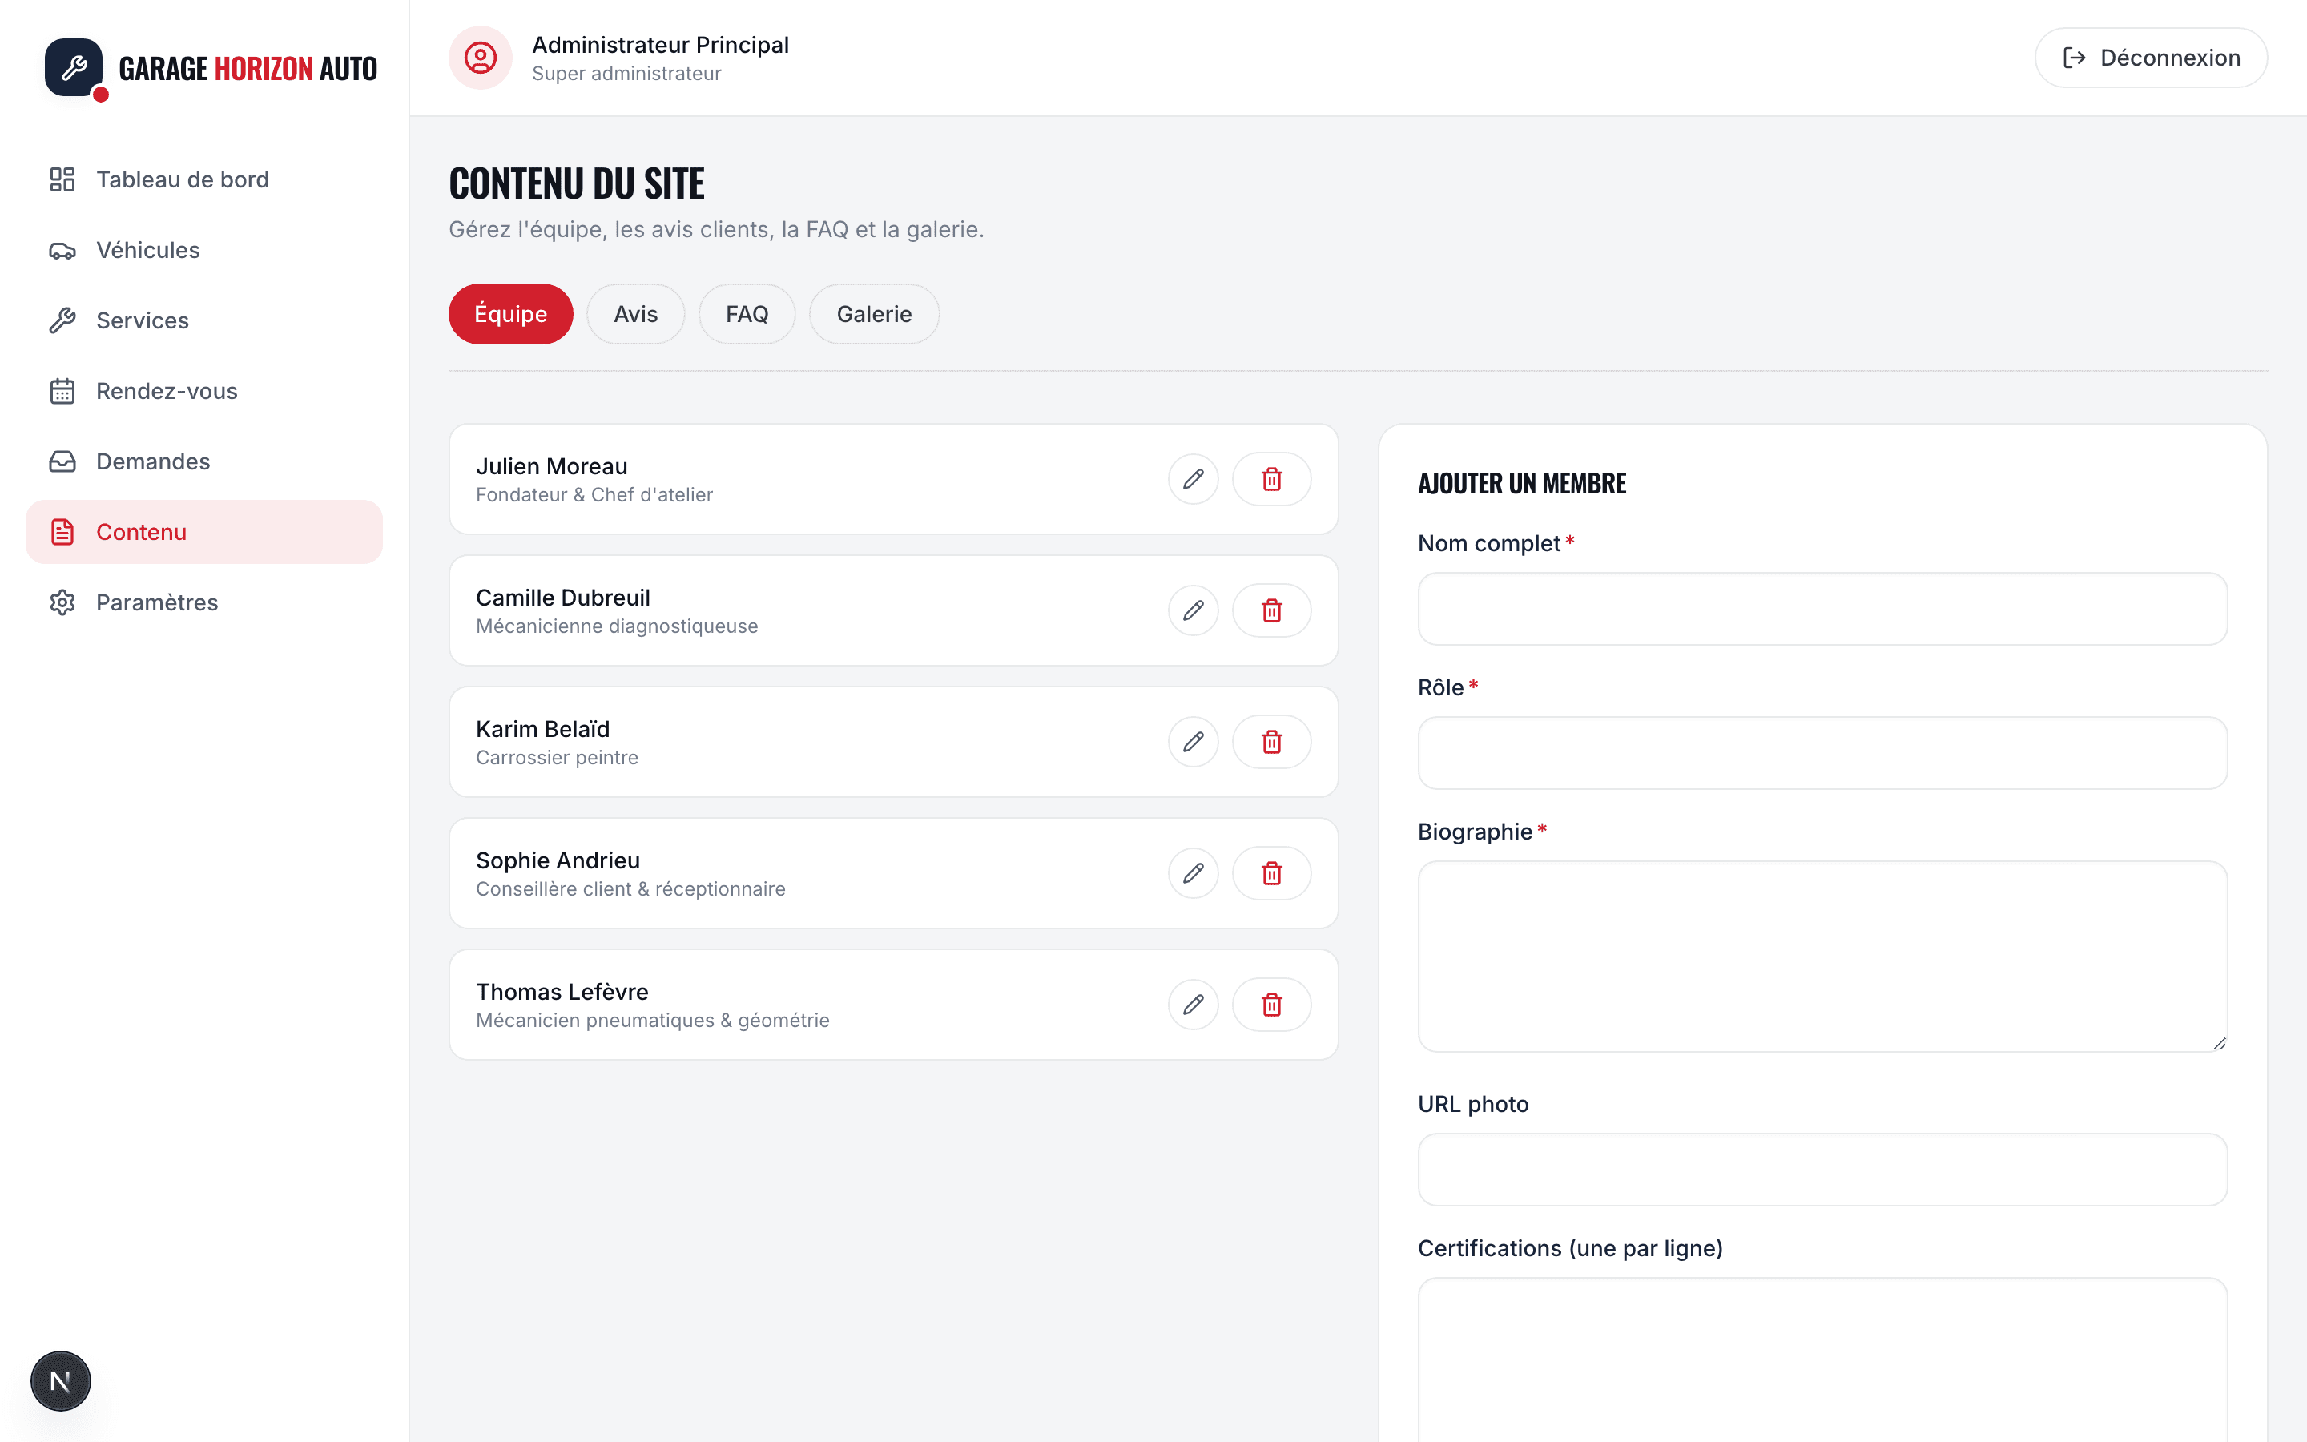The height and width of the screenshot is (1442, 2307).
Task: Click the Véhicules car icon
Action: 63,250
